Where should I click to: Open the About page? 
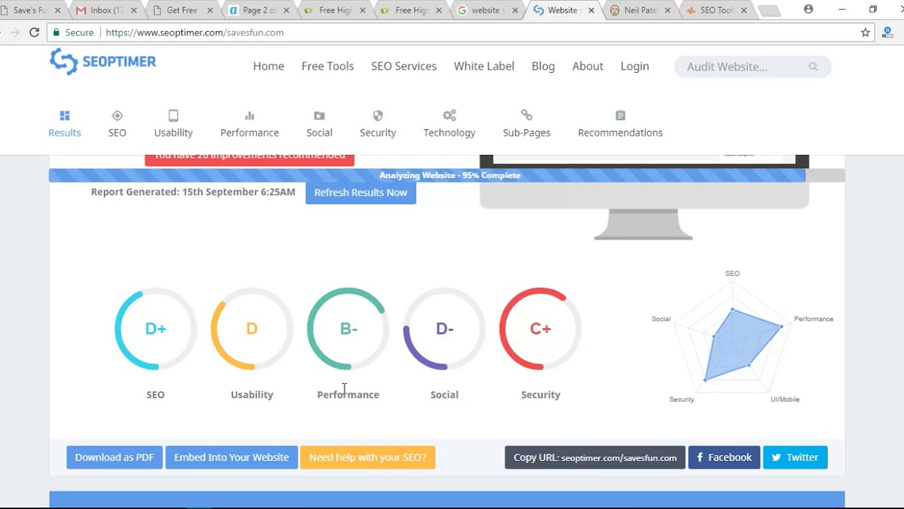588,66
